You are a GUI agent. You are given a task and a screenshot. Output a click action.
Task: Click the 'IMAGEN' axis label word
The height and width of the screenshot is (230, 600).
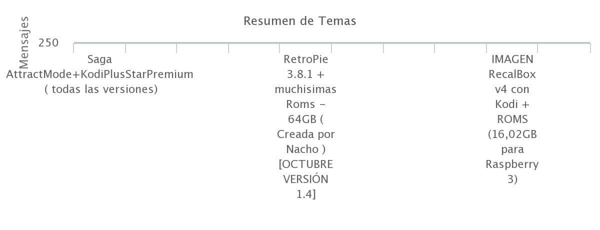click(512, 59)
